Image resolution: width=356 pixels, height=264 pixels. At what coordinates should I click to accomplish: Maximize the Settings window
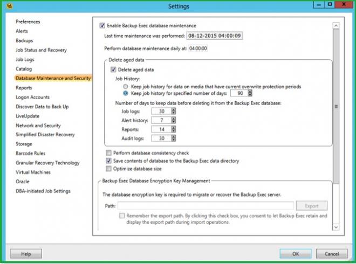point(330,4)
